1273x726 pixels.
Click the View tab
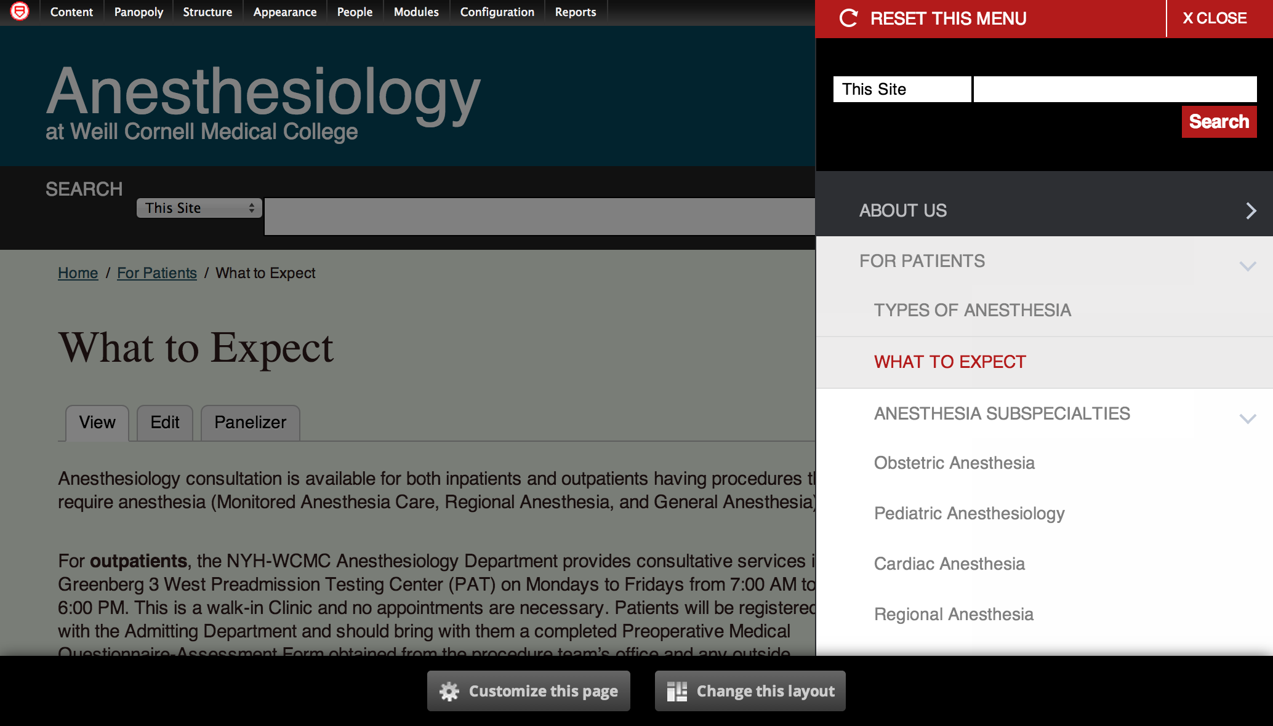coord(97,422)
